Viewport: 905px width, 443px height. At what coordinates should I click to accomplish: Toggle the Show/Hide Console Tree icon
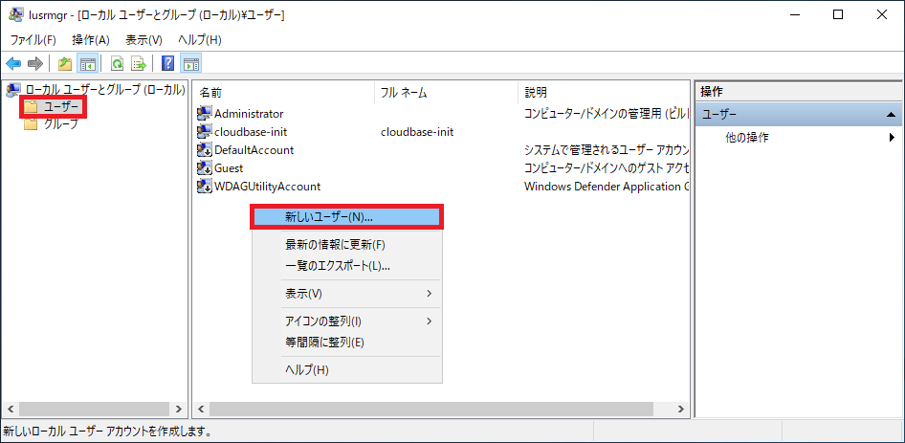point(88,63)
